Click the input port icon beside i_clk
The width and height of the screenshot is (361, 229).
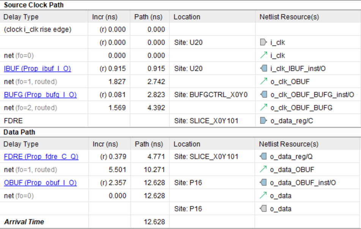(263, 43)
